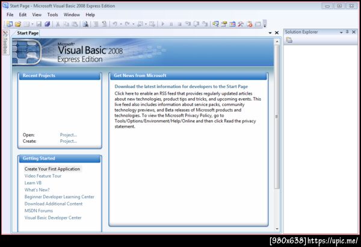Image resolution: width=361 pixels, height=247 pixels.
Task: Open the Properties Window toolbar icon
Action: tap(224, 23)
